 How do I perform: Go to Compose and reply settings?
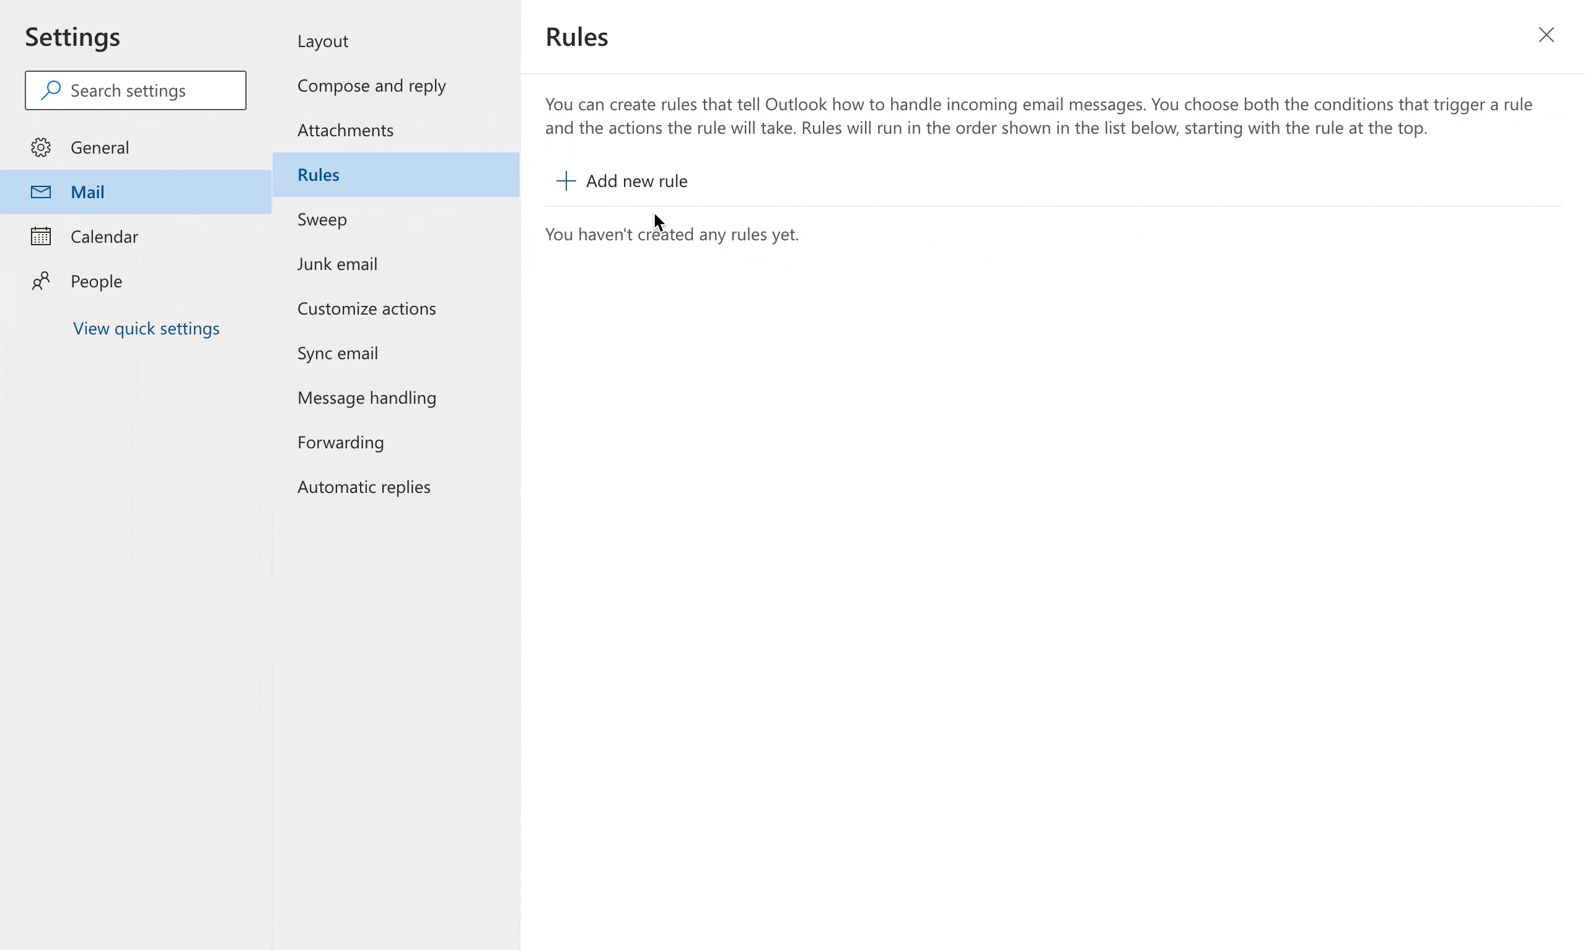[371, 86]
